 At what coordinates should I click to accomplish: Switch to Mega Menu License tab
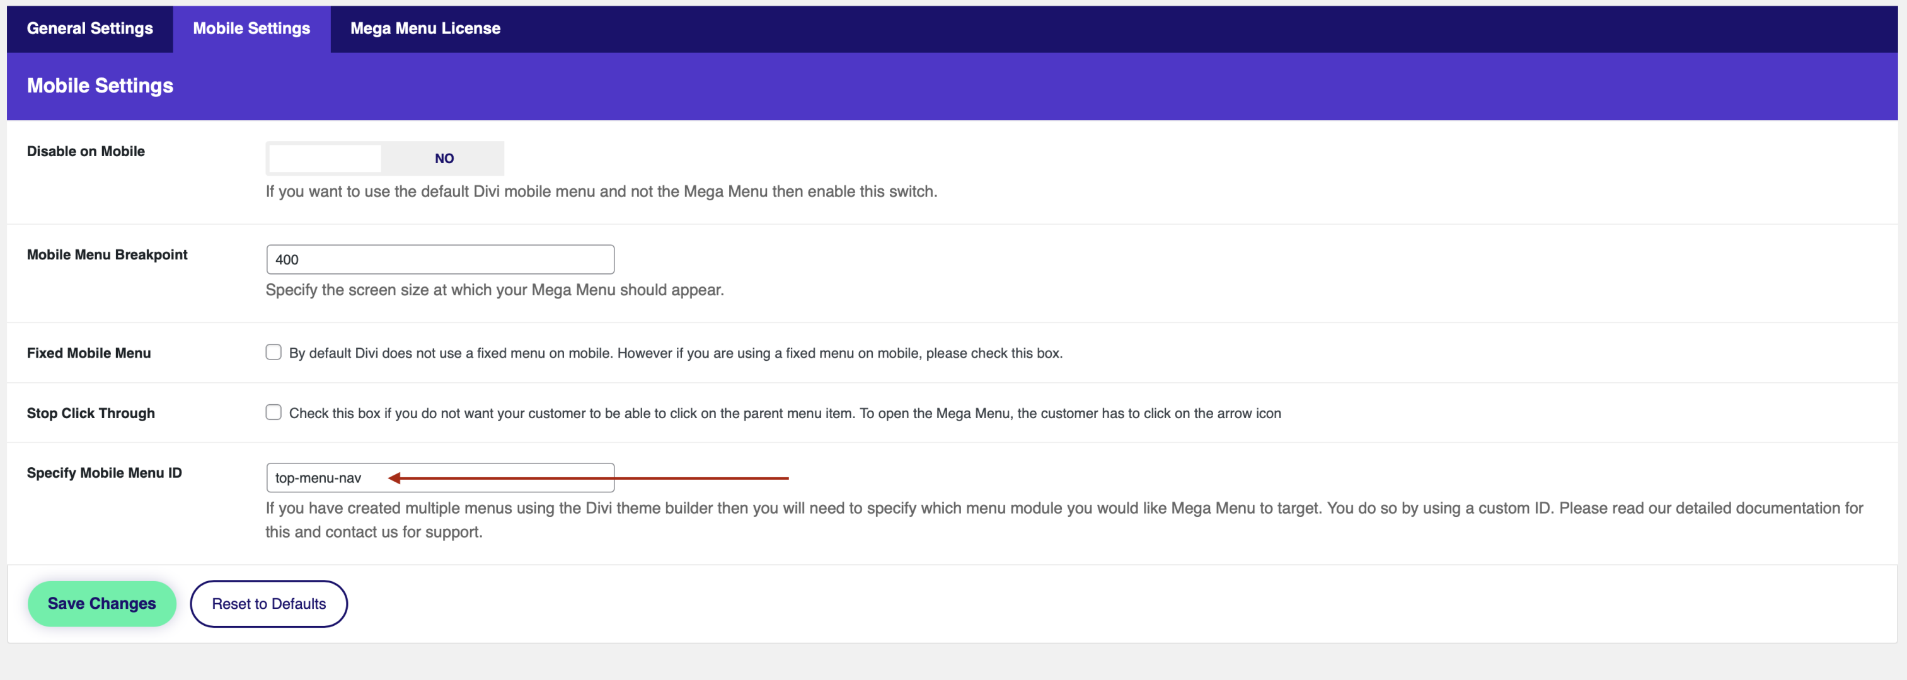[425, 29]
